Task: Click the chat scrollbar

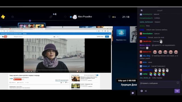Action: [x=181, y=77]
